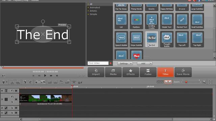The width and height of the screenshot is (216, 121).
Task: Open the Fades tab
Action: click(x=148, y=72)
